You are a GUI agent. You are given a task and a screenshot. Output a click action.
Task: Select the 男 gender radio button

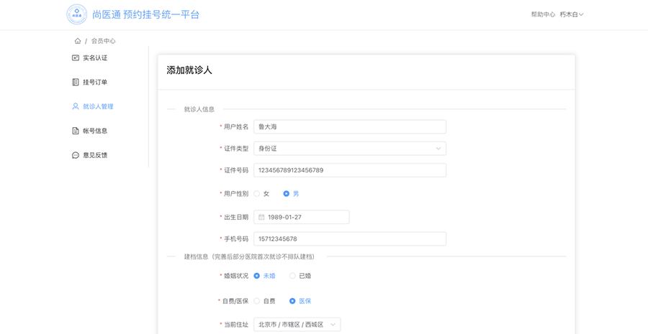[286, 193]
